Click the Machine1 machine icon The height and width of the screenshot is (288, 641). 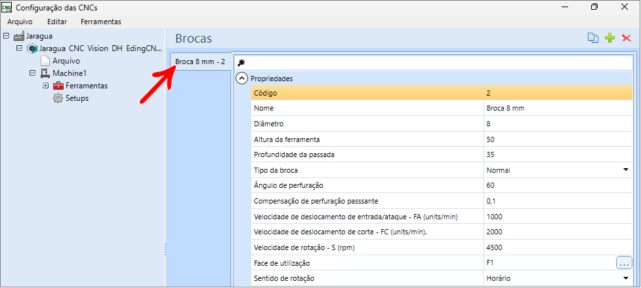45,73
